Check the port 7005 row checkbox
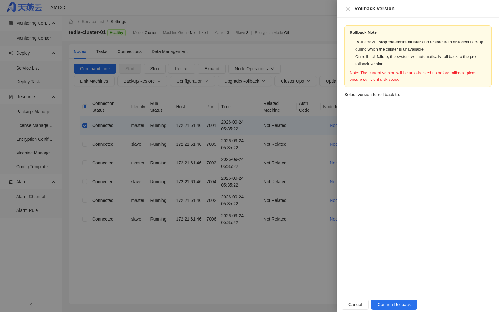Image resolution: width=499 pixels, height=312 pixels. coord(85,144)
